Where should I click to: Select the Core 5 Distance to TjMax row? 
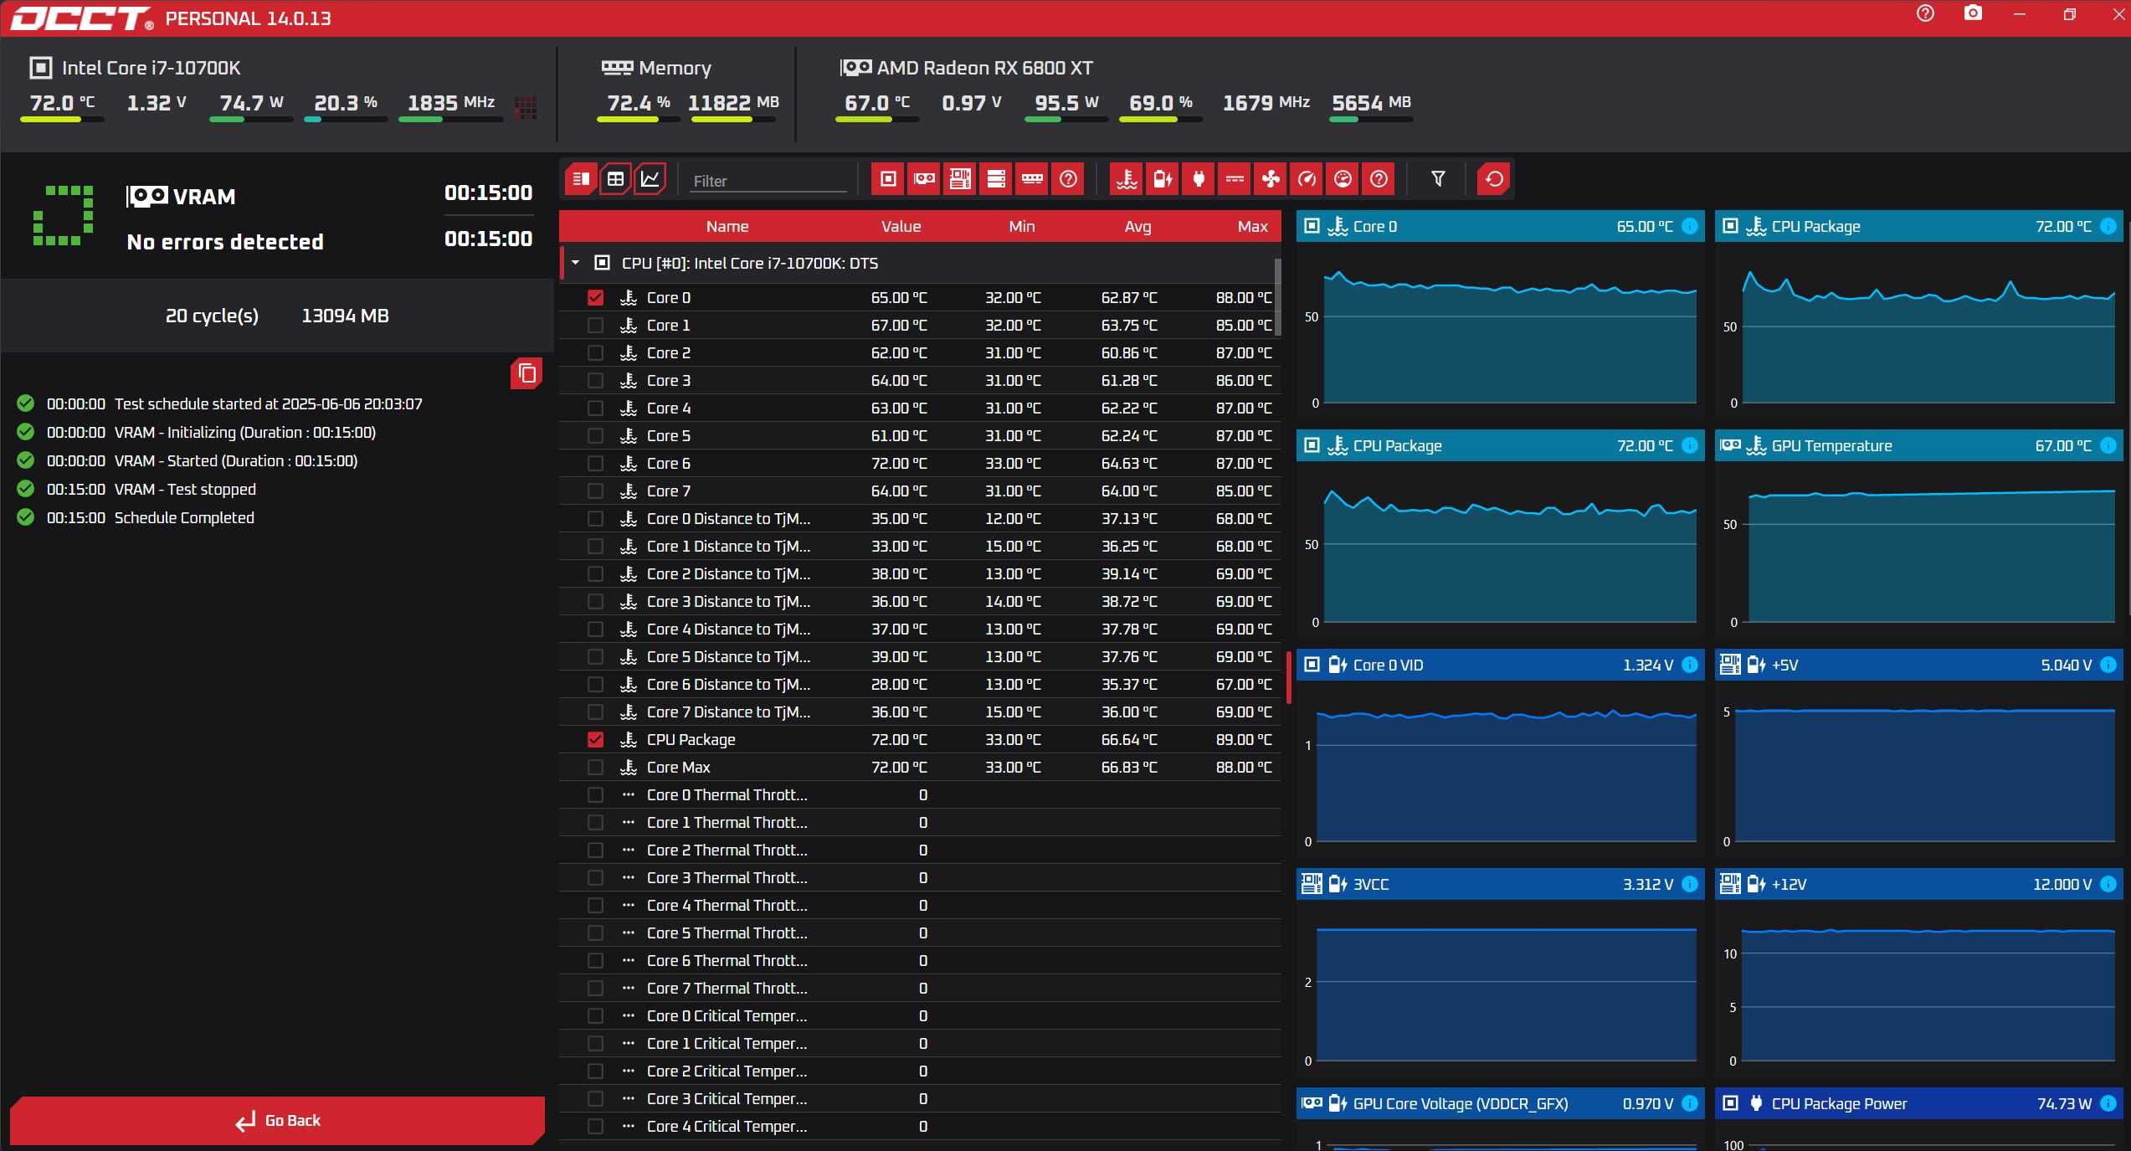920,656
